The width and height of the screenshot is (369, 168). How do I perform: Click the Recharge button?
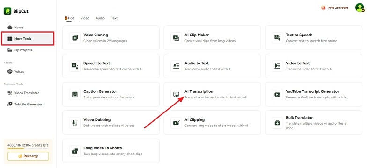pyautogui.click(x=28, y=156)
